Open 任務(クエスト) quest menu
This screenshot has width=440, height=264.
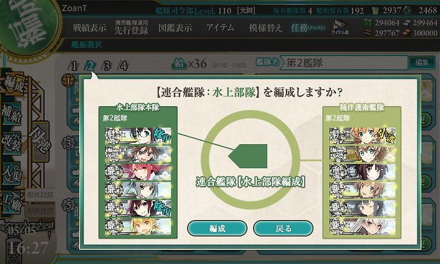click(x=308, y=28)
